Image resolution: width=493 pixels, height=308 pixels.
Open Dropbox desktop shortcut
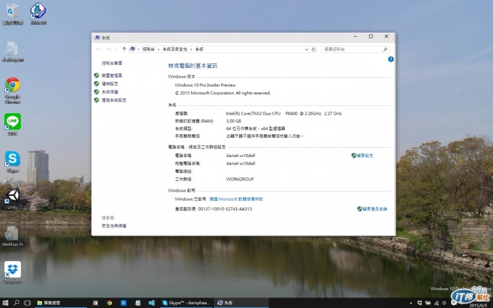pos(12,272)
